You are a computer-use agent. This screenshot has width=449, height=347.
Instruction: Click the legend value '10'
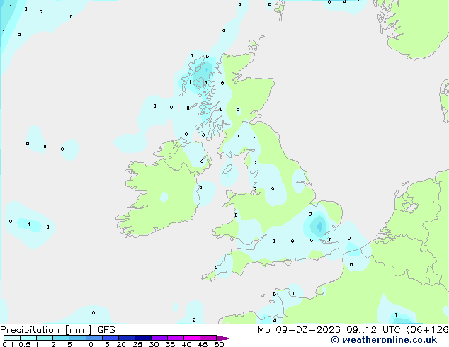click(89, 344)
